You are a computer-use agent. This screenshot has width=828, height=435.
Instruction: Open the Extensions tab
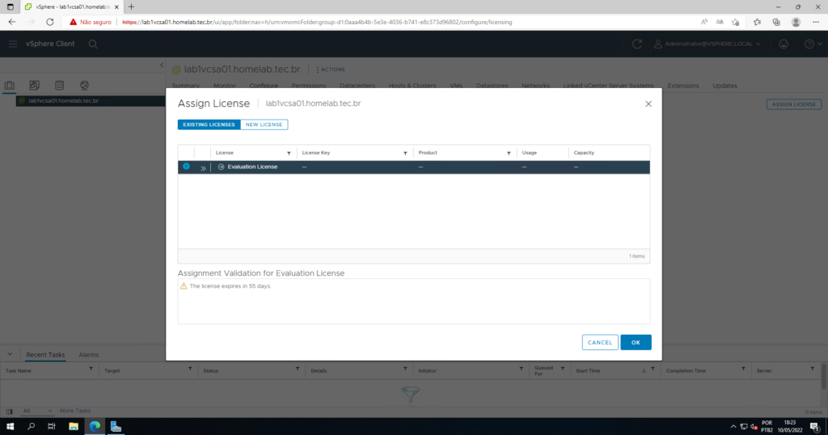[682, 86]
